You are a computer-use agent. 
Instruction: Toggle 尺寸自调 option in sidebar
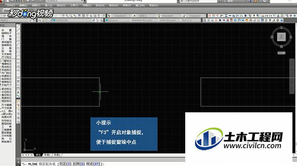[7, 108]
